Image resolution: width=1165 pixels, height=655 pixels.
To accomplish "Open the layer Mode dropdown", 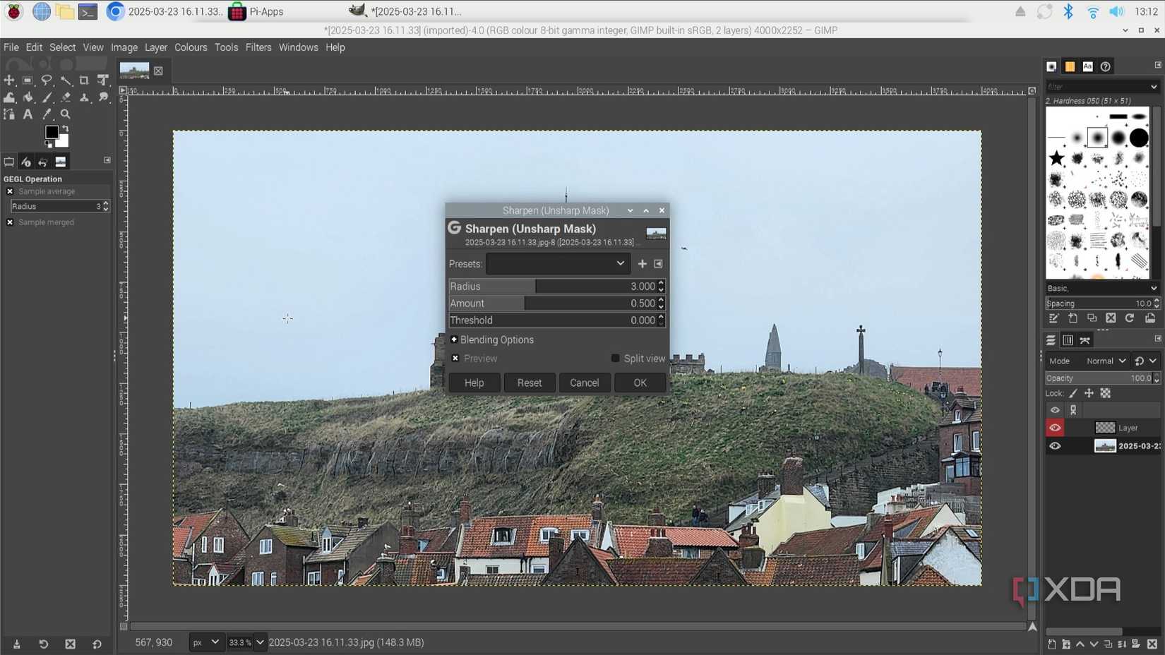I will [x=1106, y=361].
